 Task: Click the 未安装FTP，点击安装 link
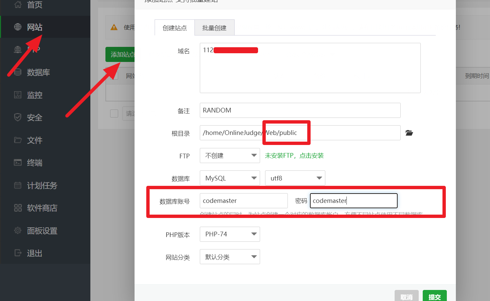click(294, 156)
